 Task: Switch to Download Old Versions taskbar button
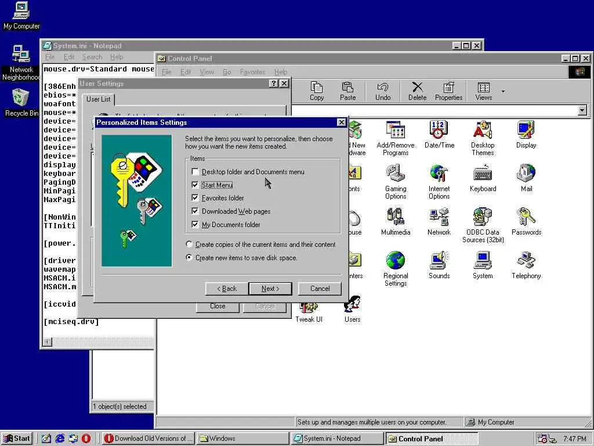148,438
